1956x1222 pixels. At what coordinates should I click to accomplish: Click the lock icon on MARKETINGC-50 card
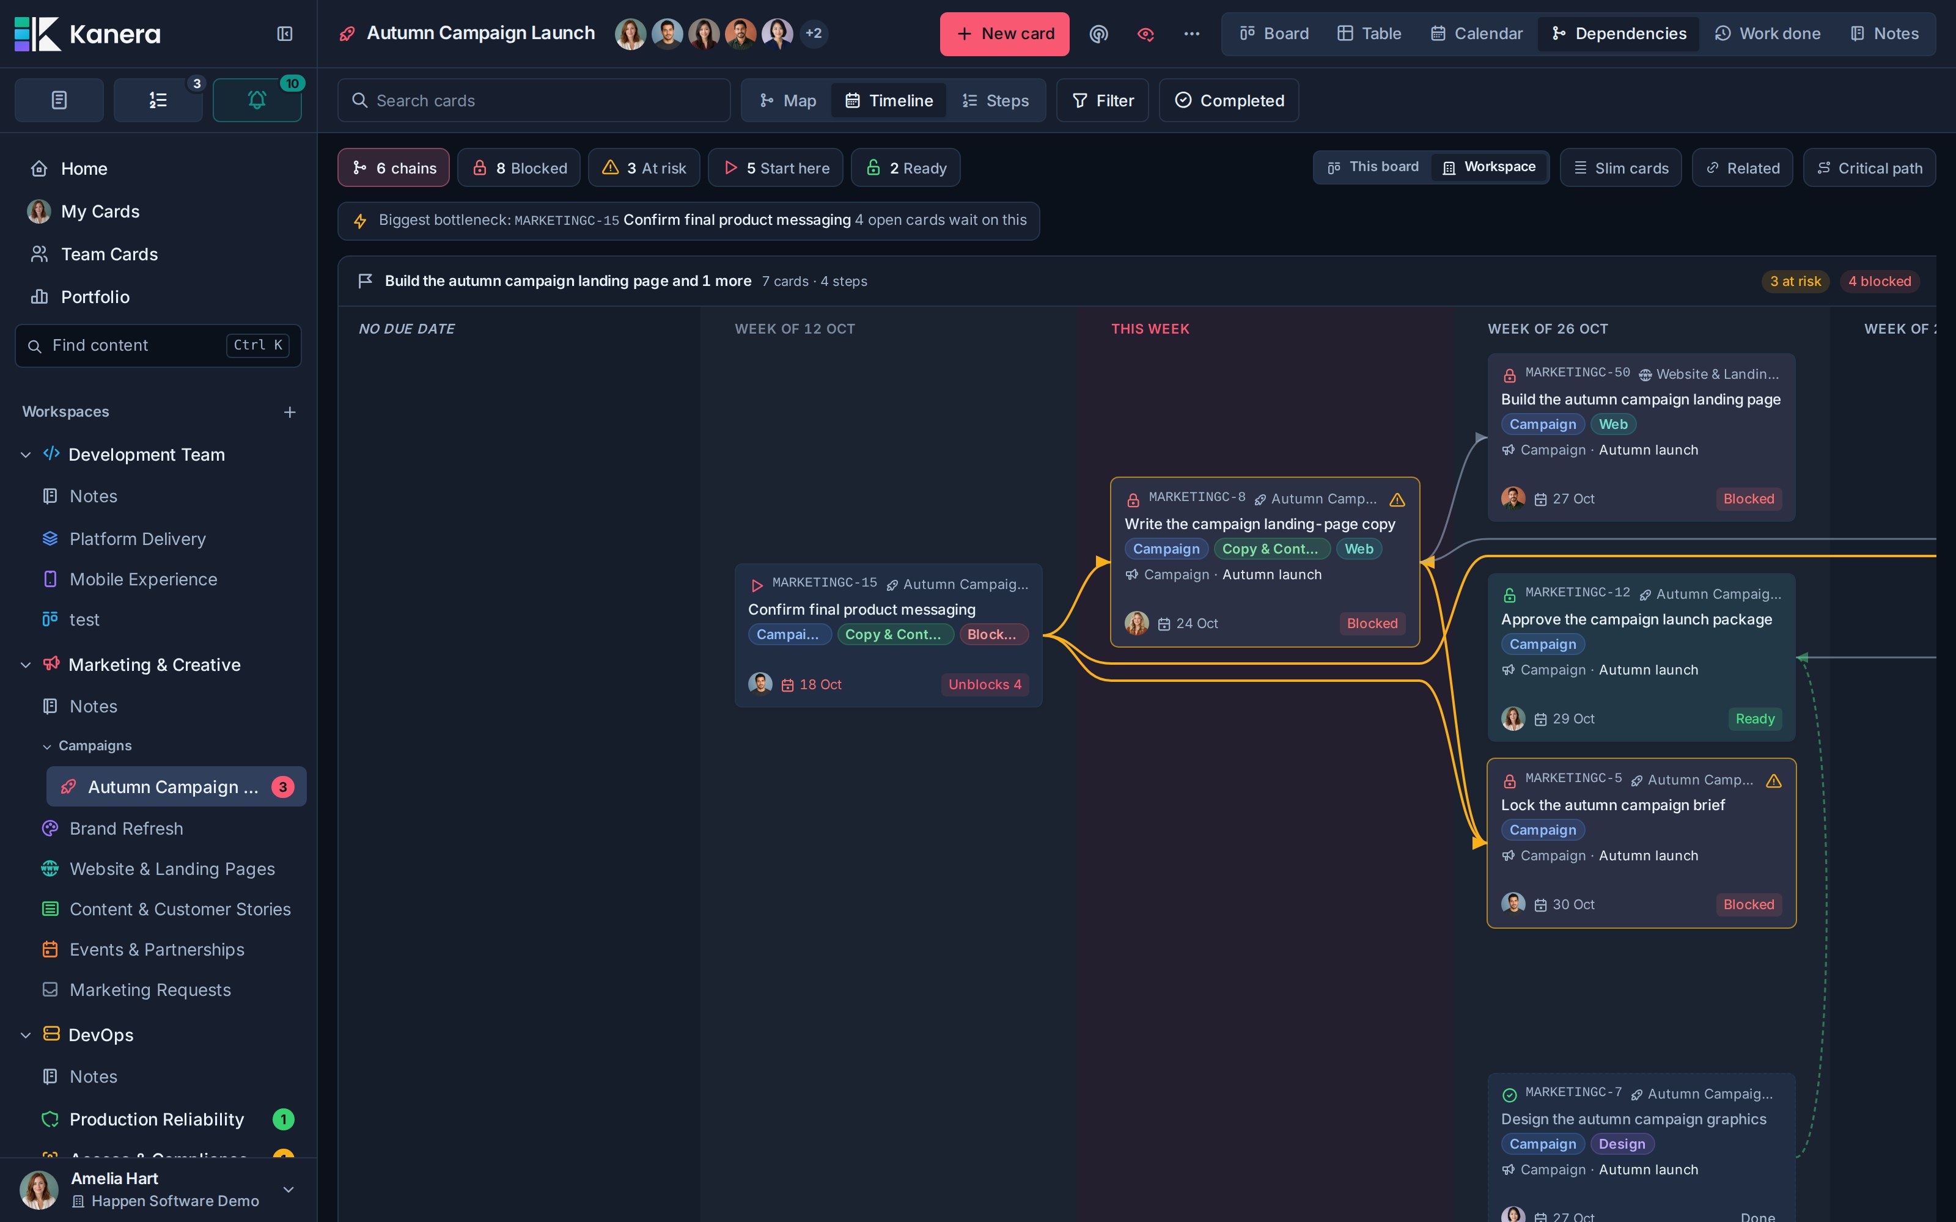pos(1509,375)
